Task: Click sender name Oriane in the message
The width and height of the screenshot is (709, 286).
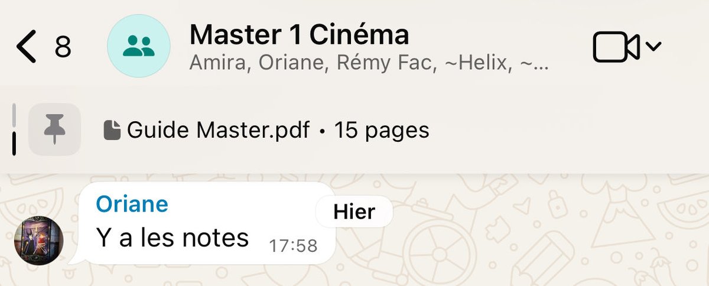Action: pyautogui.click(x=132, y=204)
